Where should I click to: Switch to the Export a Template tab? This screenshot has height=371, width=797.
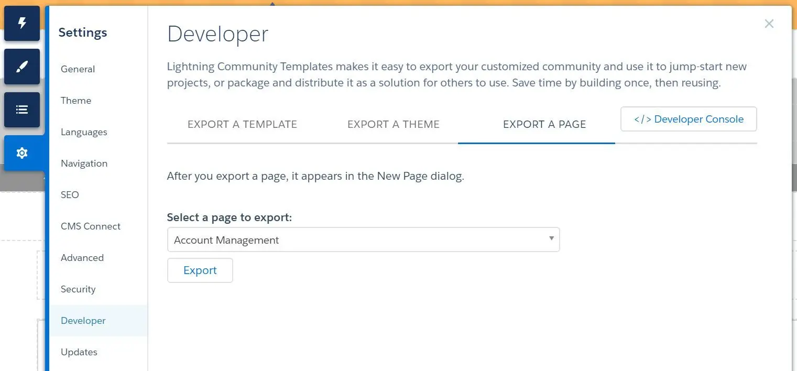pos(242,125)
